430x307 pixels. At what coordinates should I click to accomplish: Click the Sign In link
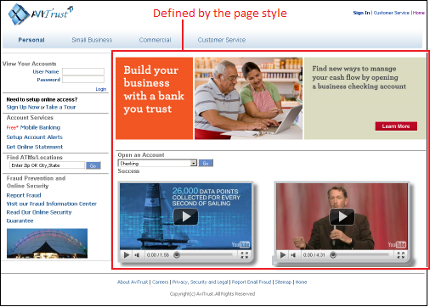pos(361,13)
